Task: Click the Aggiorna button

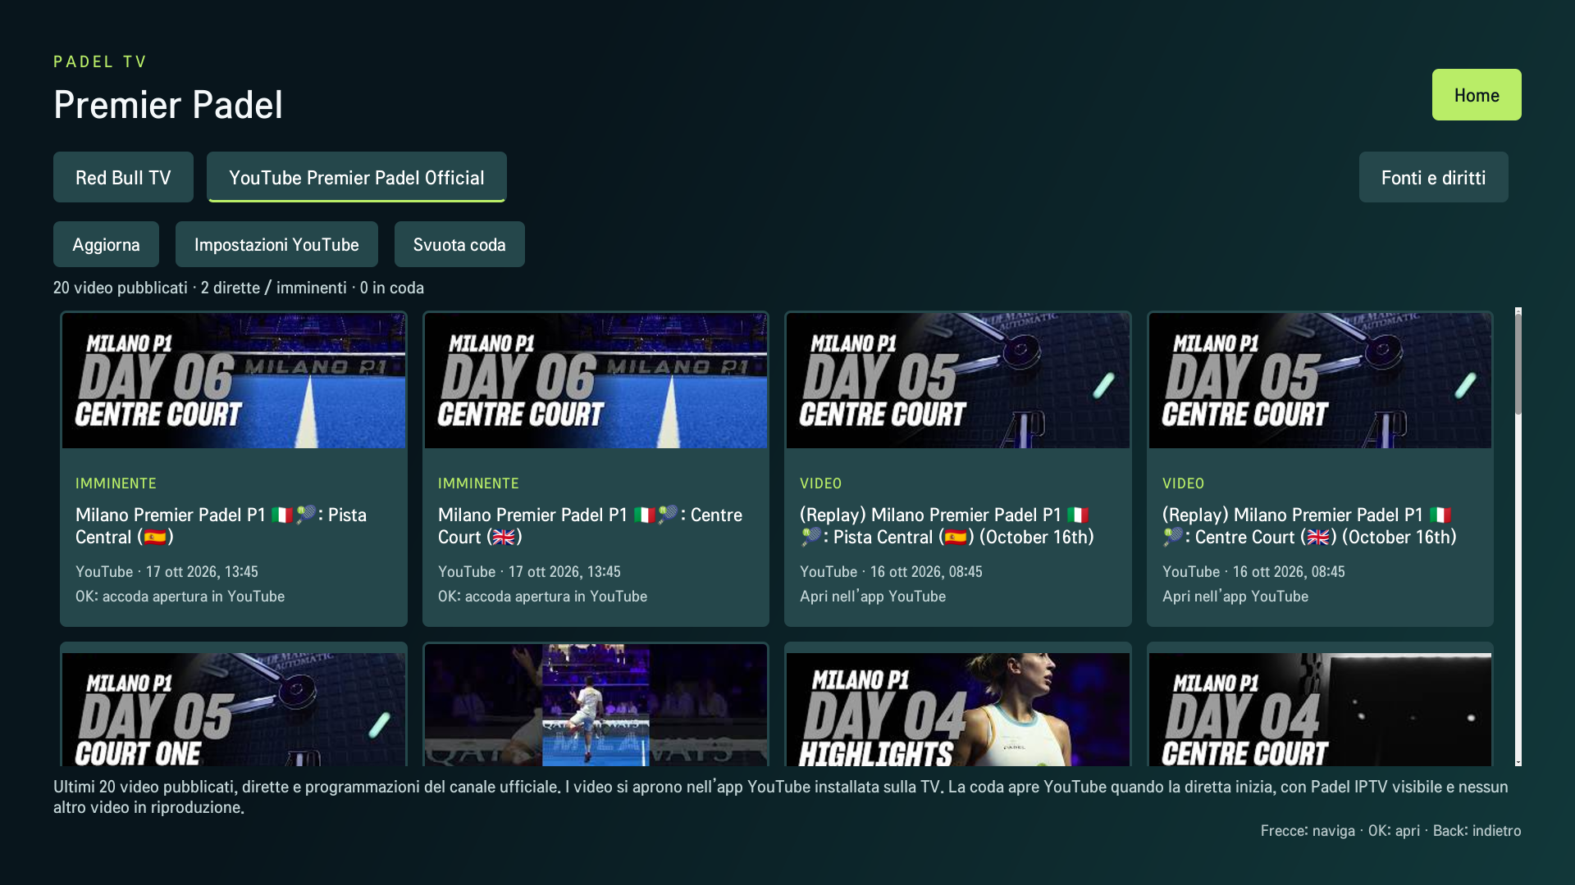Action: pyautogui.click(x=106, y=244)
